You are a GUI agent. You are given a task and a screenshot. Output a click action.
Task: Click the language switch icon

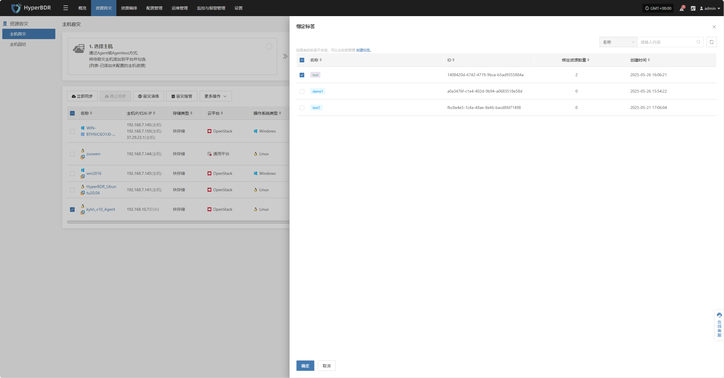coord(693,8)
